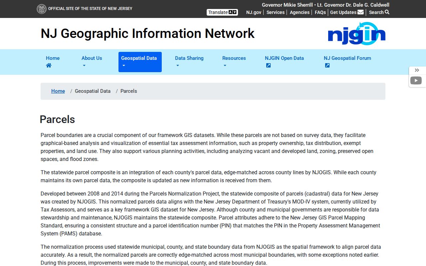Open the Agencies link
The height and width of the screenshot is (266, 426).
300,12
